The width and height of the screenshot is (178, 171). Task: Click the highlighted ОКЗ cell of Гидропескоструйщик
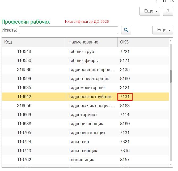click(125, 97)
